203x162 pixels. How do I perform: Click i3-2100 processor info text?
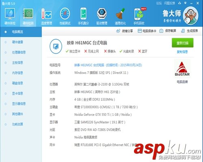(x=101, y=84)
